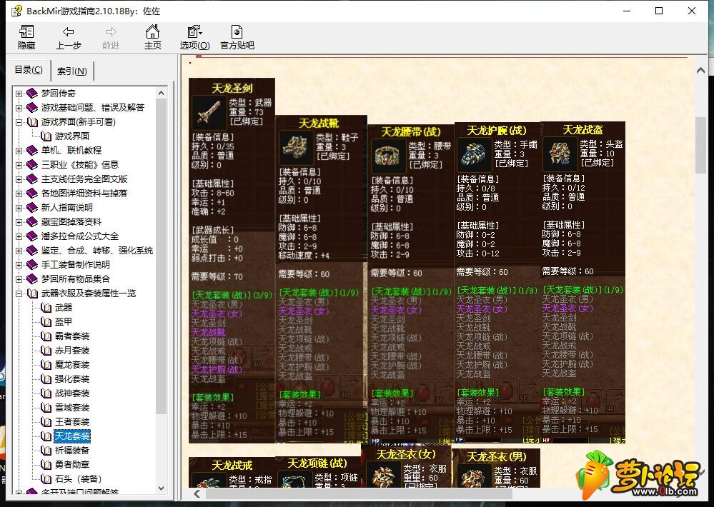Viewport: 714px width, 507px height.
Task: Click the page icon beside 武器
Action: 46,308
